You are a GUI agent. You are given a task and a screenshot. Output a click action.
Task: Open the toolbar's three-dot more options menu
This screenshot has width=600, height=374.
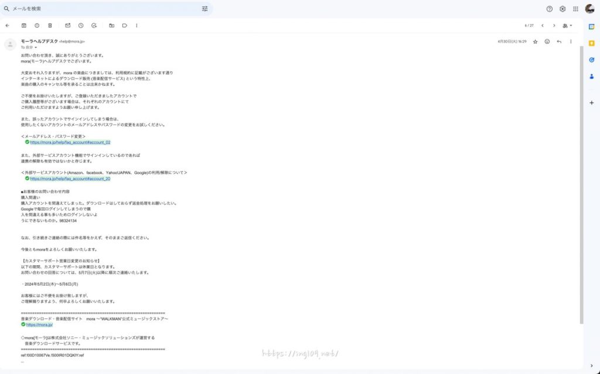pos(137,26)
